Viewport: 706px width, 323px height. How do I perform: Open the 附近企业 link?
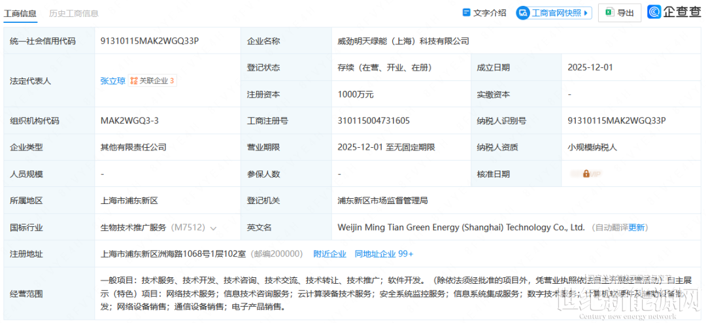point(329,254)
